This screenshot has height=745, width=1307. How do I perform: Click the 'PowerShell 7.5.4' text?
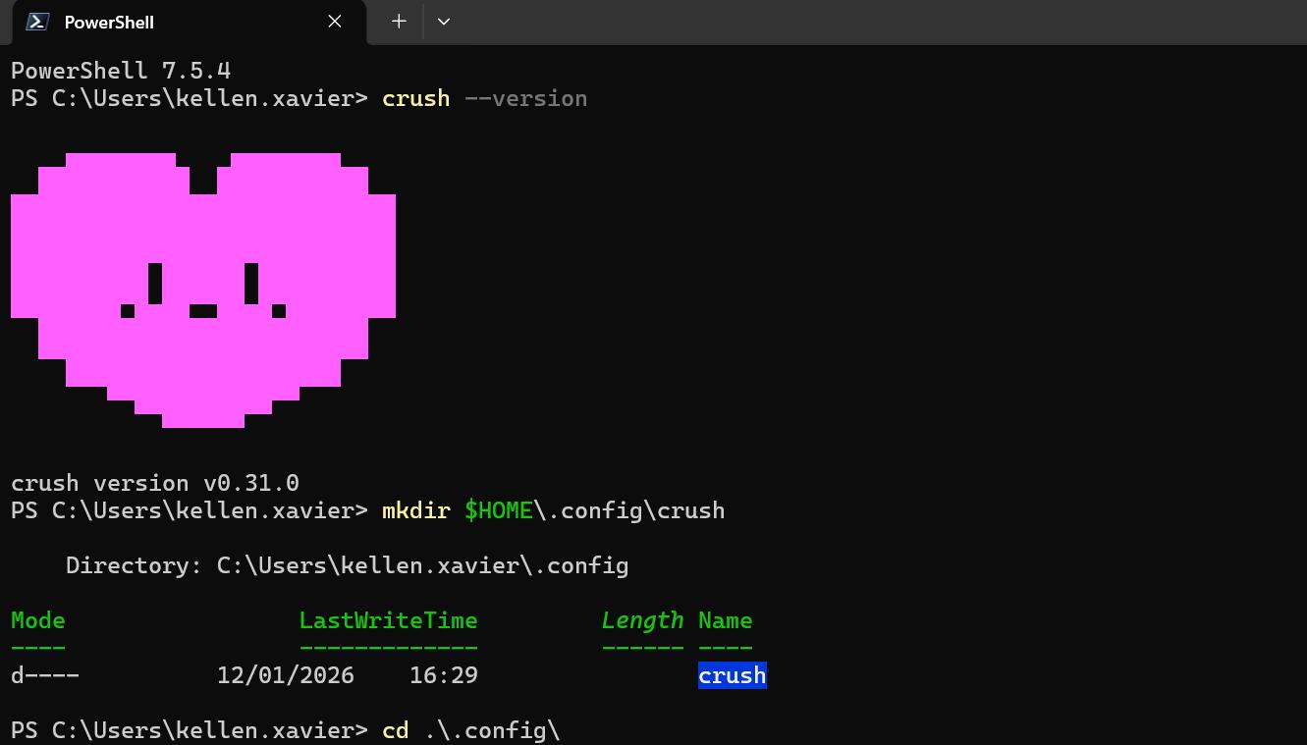121,71
